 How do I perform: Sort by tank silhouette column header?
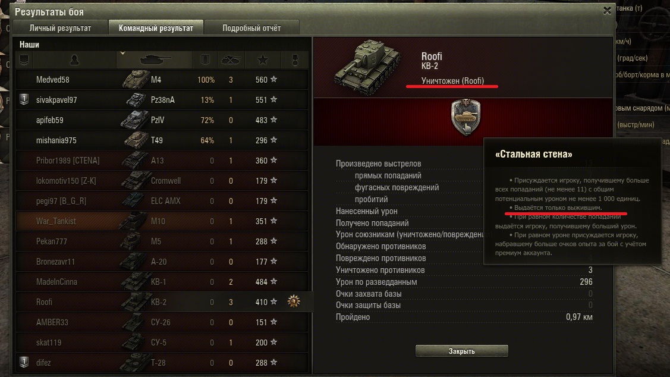point(155,60)
